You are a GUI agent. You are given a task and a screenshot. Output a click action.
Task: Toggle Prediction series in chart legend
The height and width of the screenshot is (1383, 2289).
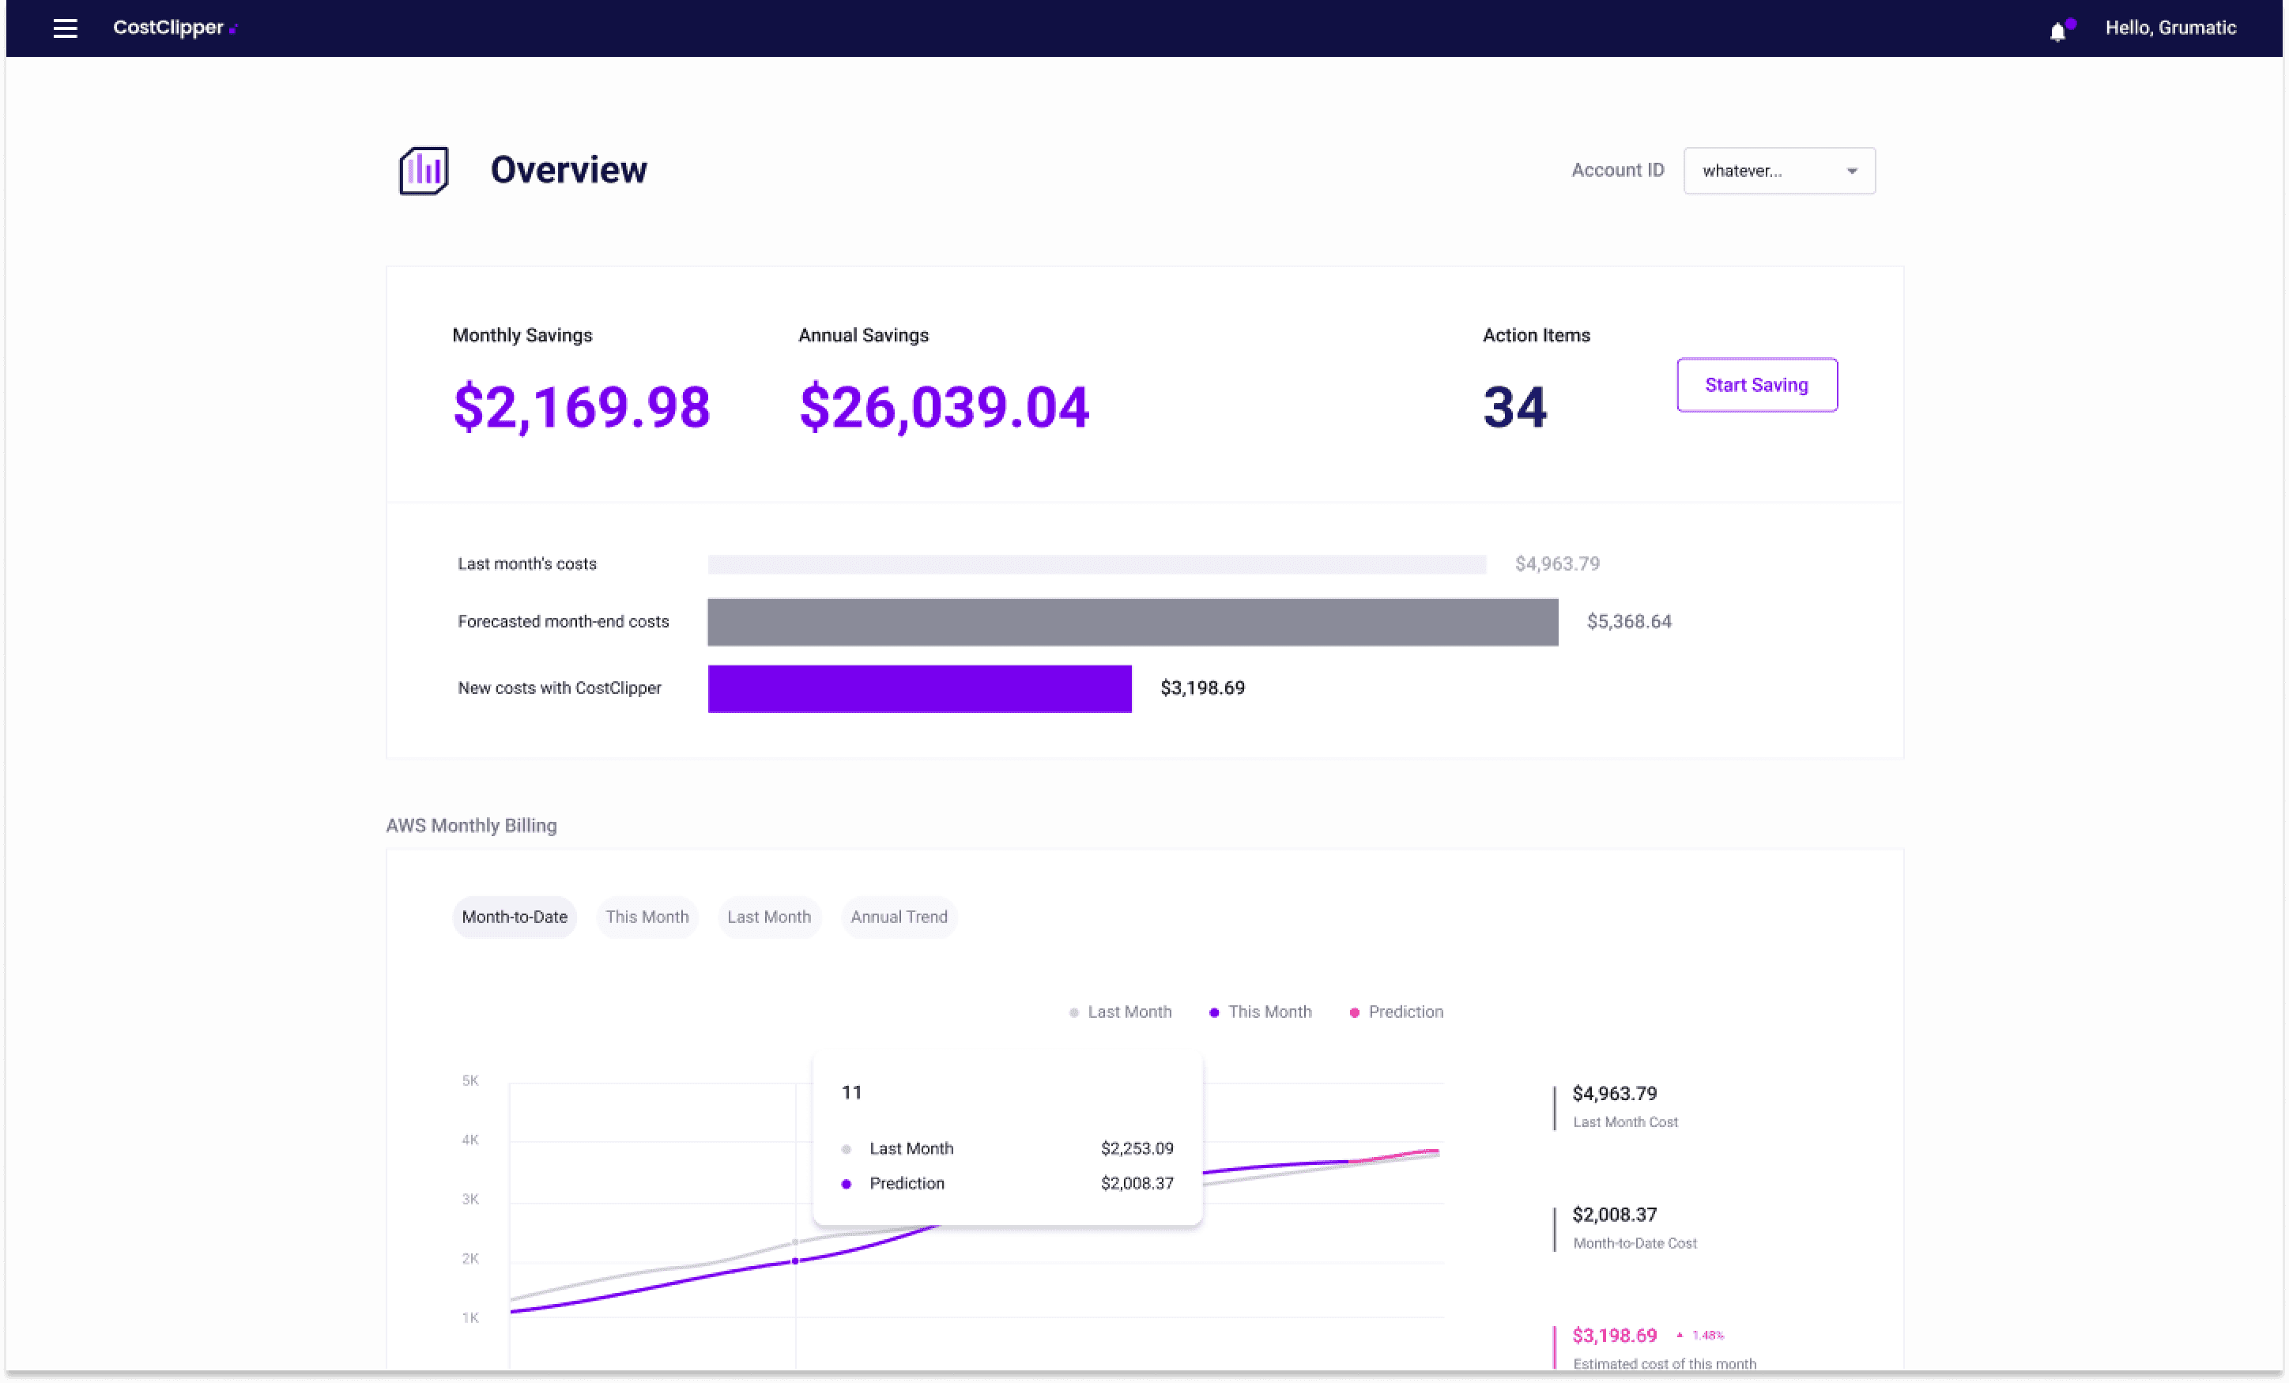pyautogui.click(x=1397, y=1012)
